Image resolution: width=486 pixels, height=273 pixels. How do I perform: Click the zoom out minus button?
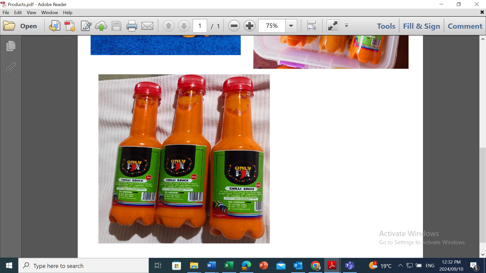[234, 26]
